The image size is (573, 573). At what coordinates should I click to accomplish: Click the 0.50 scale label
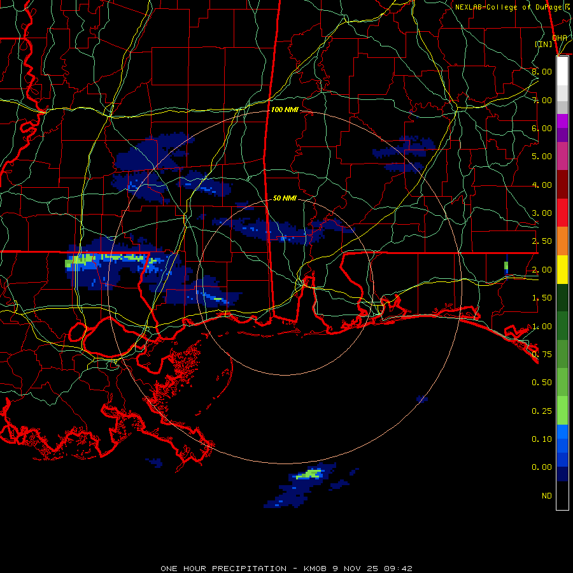[x=542, y=383]
